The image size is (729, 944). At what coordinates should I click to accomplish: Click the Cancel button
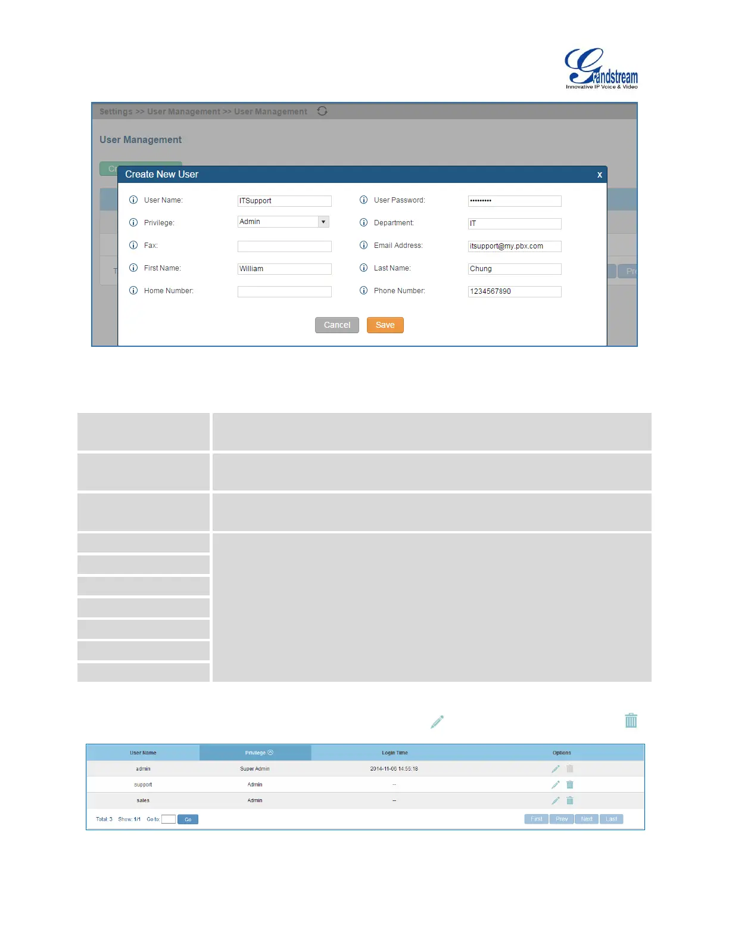337,325
